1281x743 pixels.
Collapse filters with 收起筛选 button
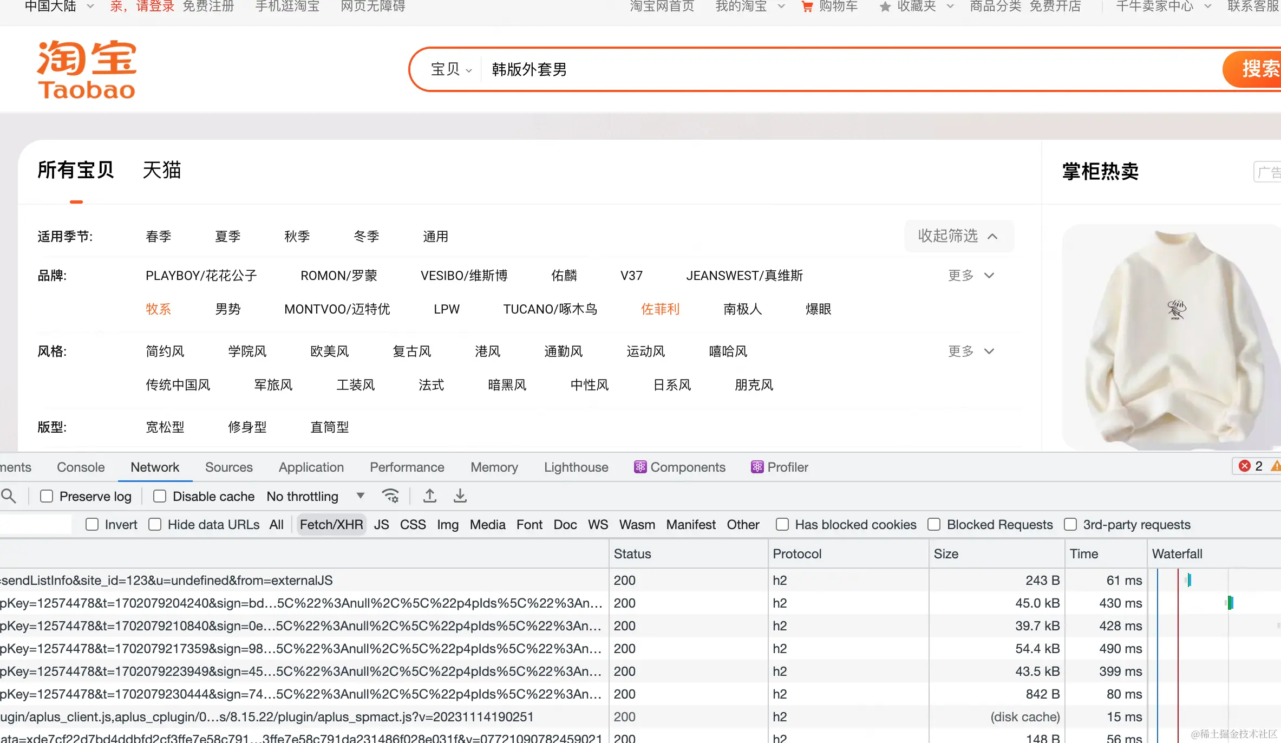click(x=958, y=236)
